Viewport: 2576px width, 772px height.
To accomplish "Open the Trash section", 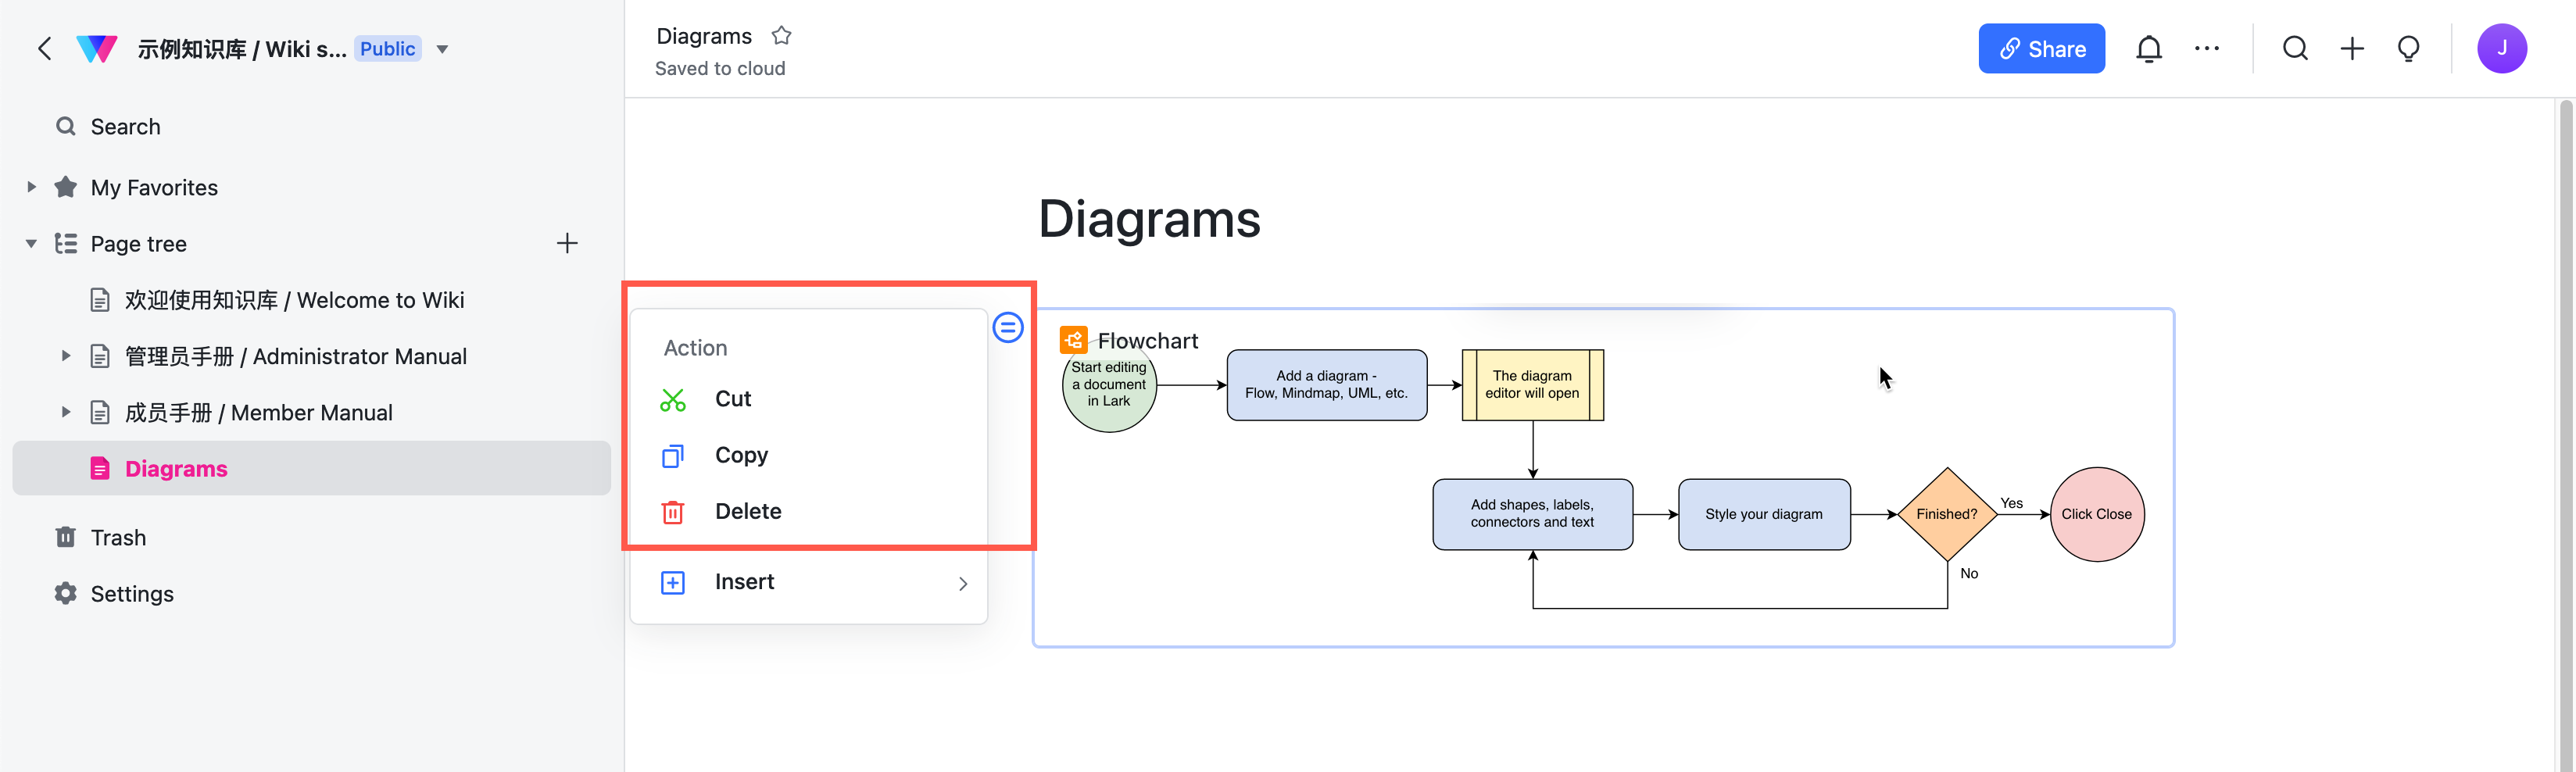I will tap(119, 537).
